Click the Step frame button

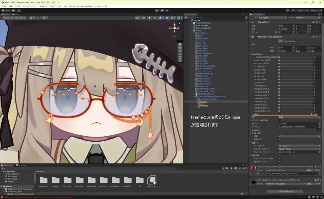[167, 10]
